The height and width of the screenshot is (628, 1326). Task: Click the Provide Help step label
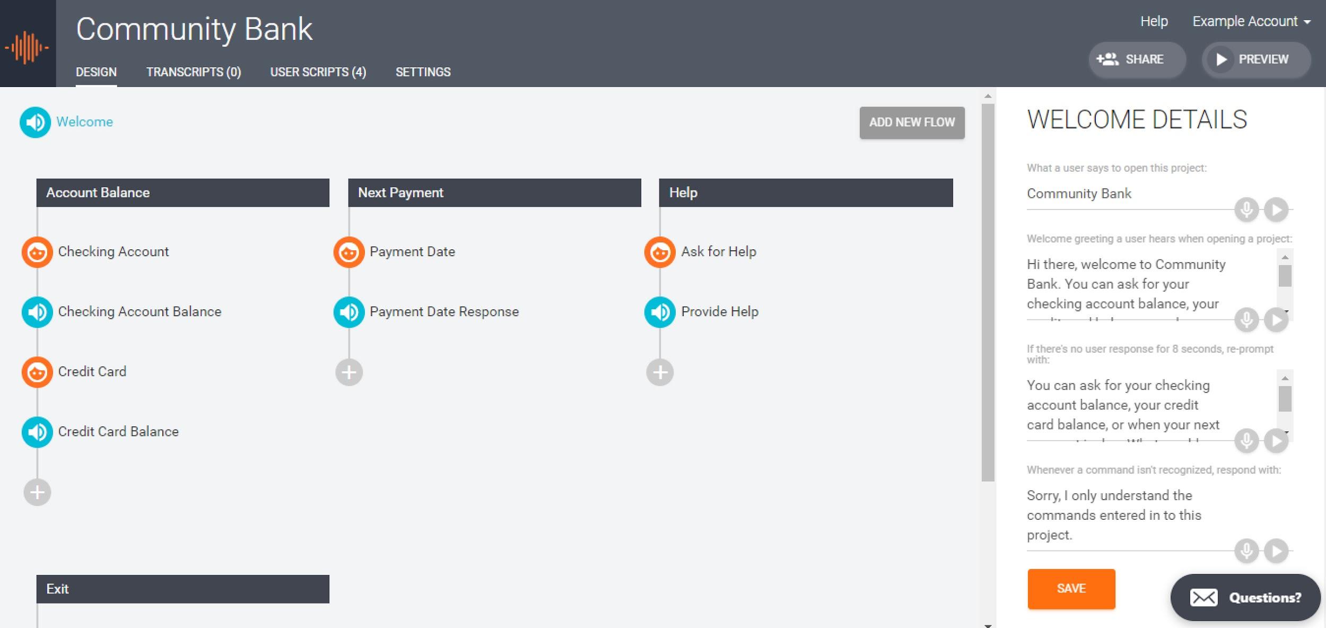[720, 312]
